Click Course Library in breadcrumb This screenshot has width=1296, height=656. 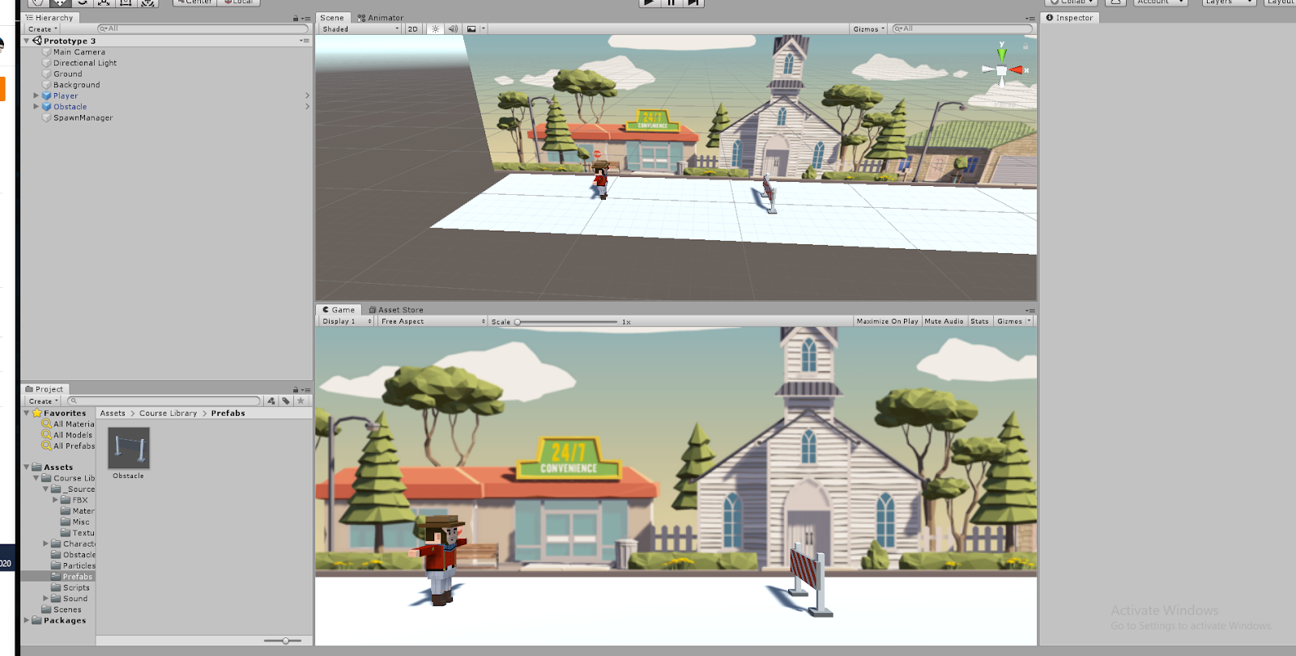click(x=168, y=413)
